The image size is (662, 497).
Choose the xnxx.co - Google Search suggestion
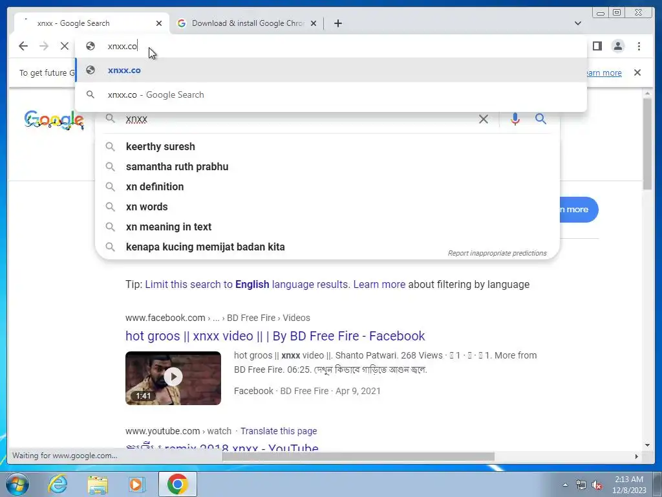331,94
